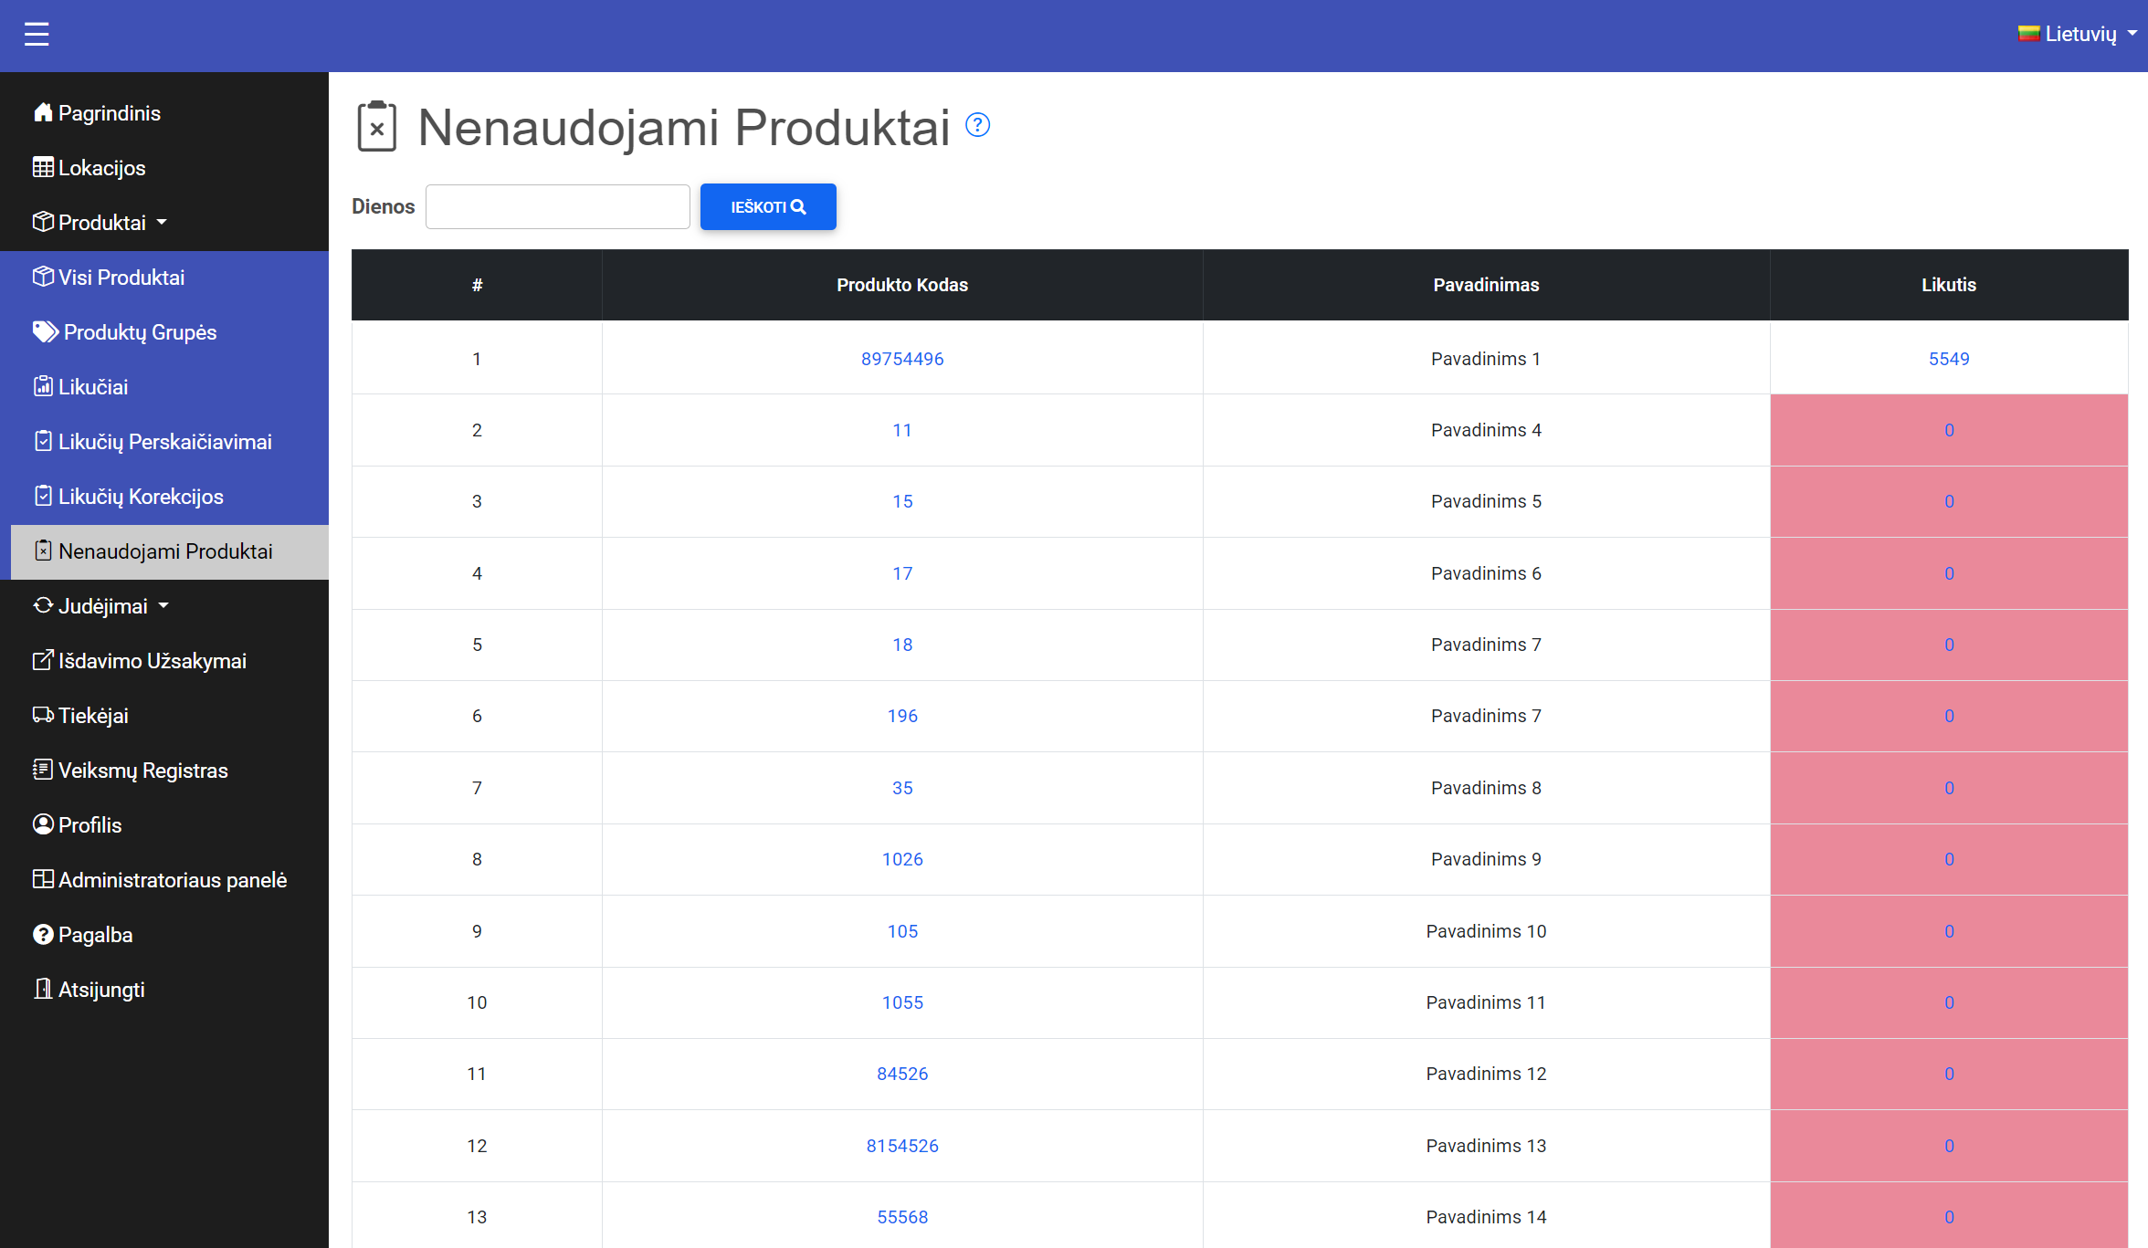Open Likučių Perskaičiavimai menu item
The image size is (2148, 1248).
point(164,441)
